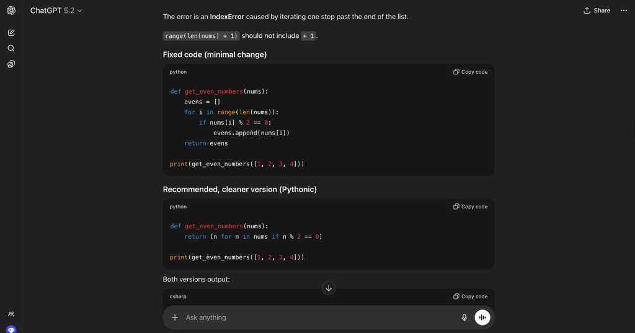
Task: Click the blue profile avatar icon
Action: (x=11, y=329)
